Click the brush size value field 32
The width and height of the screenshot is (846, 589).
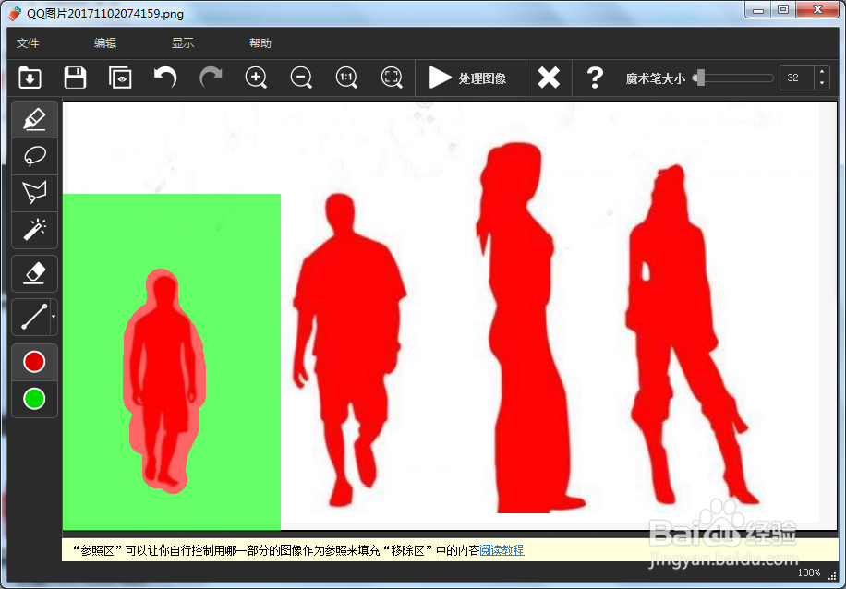(x=796, y=78)
